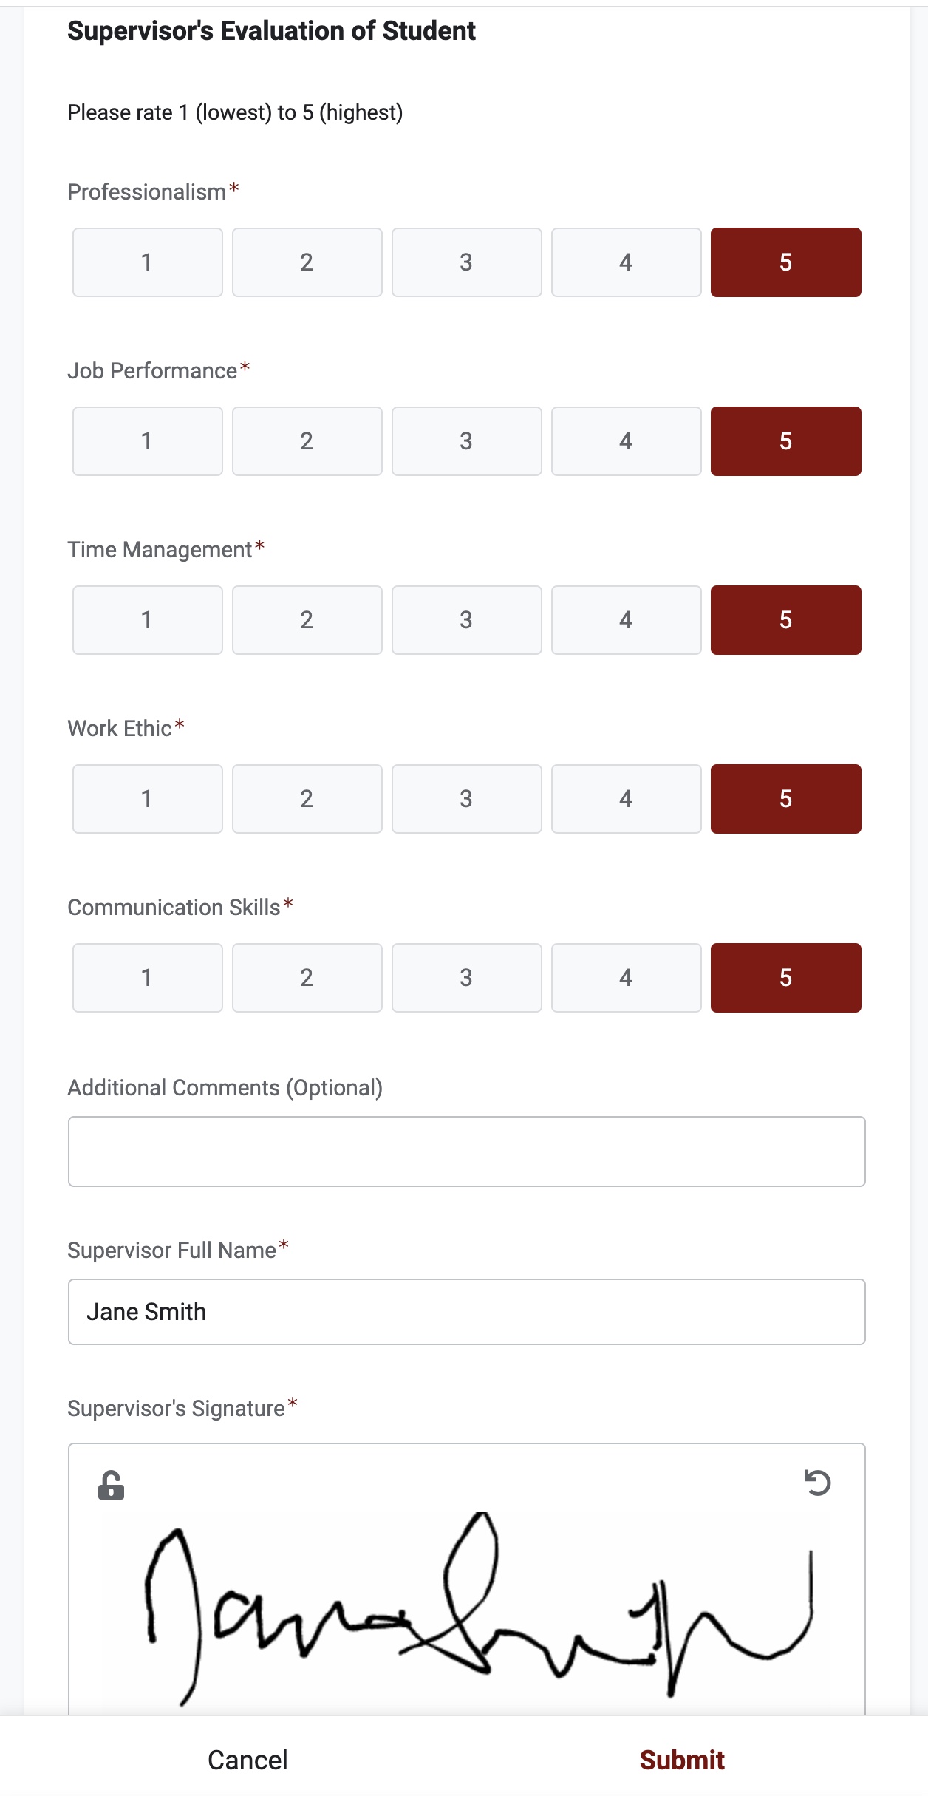Select 5 for Communication Skills
This screenshot has width=928, height=1796.
(x=785, y=978)
